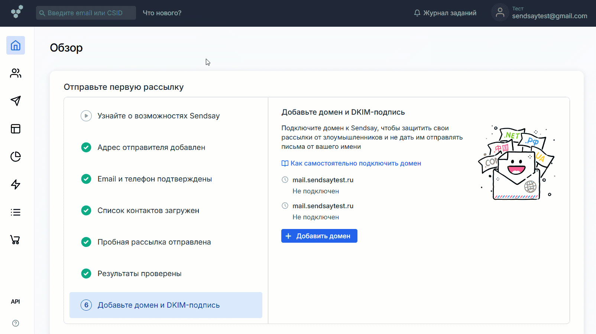Screen dimensions: 596x334
Task: Click the email or CSID search field
Action: coord(85,13)
